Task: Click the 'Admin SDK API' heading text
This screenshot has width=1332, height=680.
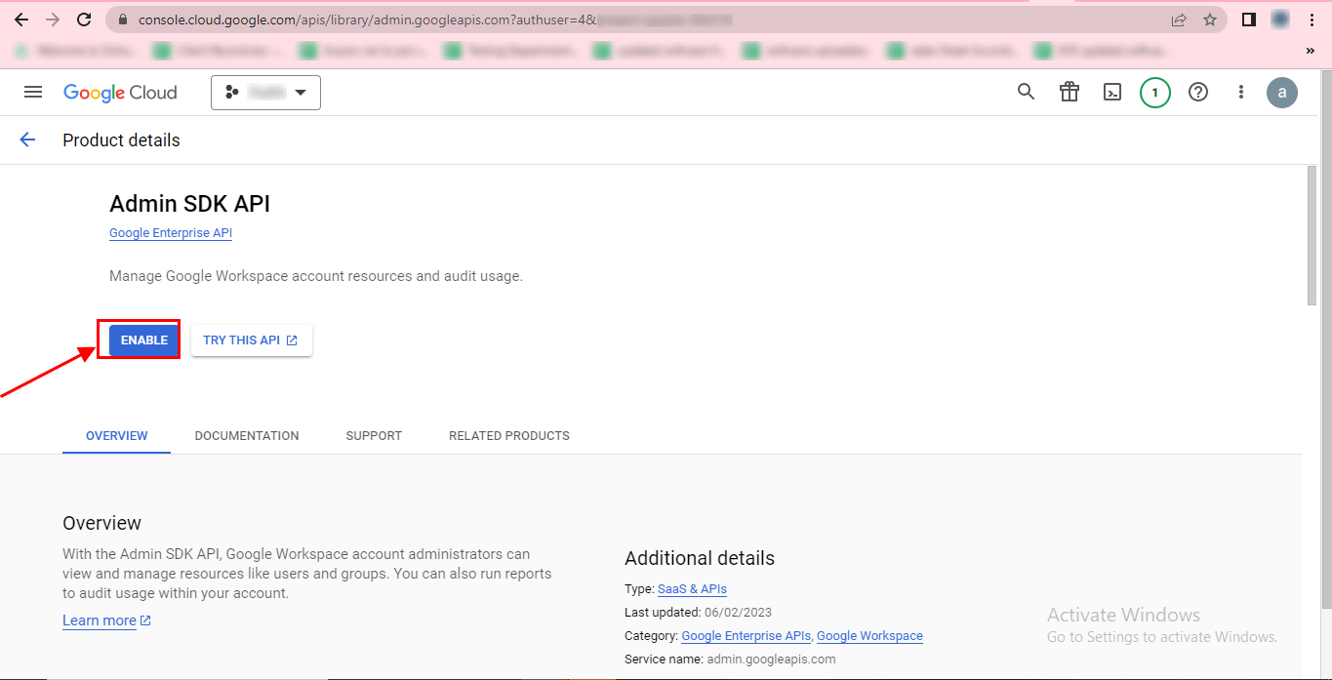Action: coord(189,204)
